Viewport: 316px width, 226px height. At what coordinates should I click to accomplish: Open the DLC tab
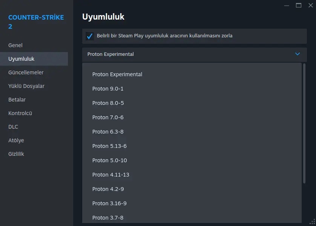point(34,127)
